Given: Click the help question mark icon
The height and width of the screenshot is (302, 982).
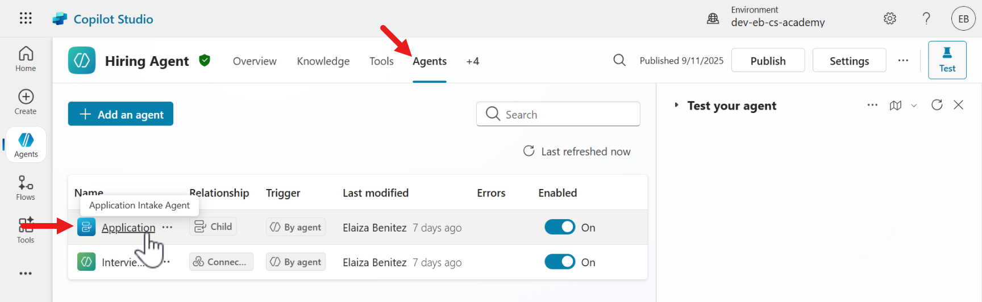Looking at the screenshot, I should point(926,19).
